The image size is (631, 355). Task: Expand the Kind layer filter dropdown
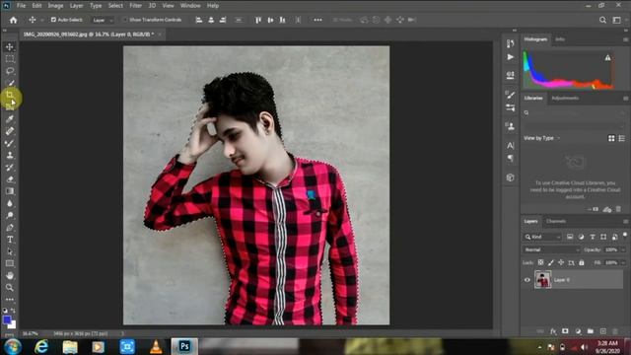[542, 237]
